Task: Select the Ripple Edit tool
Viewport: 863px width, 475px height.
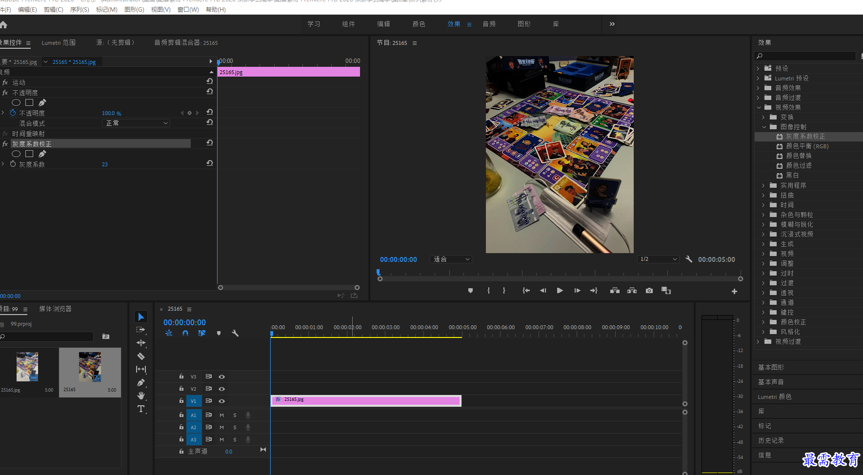Action: coord(141,343)
